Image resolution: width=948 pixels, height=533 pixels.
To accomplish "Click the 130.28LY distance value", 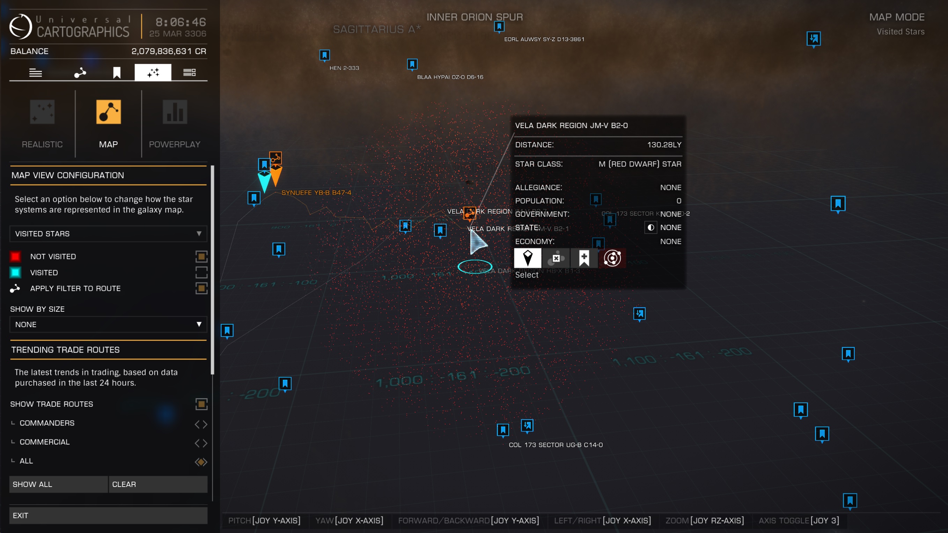I will click(x=664, y=145).
